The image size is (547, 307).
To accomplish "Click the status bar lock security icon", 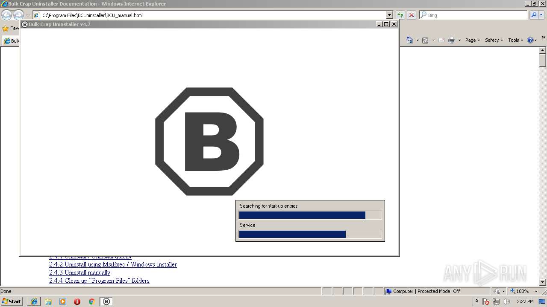I will click(x=497, y=291).
